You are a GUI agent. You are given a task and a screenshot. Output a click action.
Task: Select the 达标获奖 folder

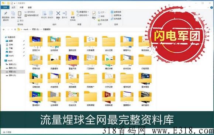54,44
